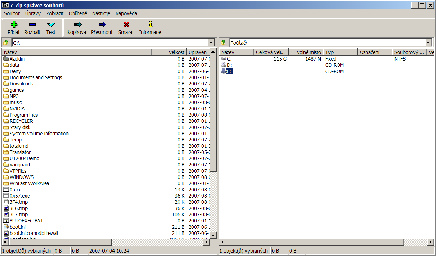Screen dimensions: 436x256
Task: Sort drives by Volné místo column
Action: (x=306, y=52)
